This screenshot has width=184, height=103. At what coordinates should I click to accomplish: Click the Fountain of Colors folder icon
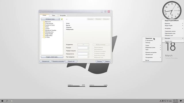[x=44, y=25]
